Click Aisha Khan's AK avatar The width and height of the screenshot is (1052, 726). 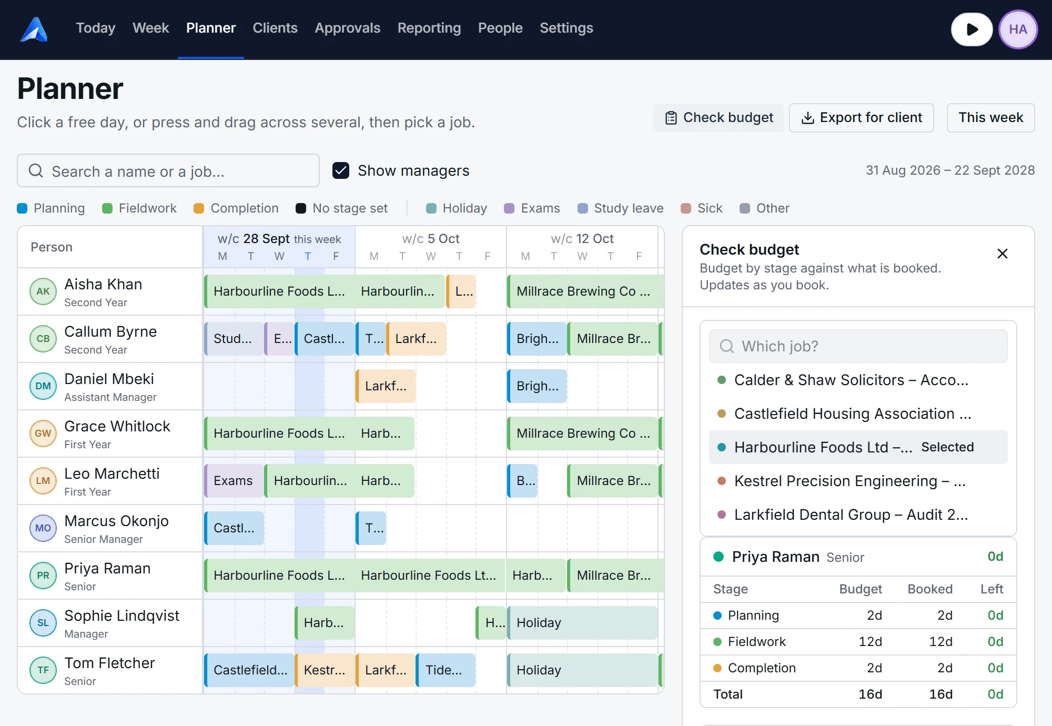(43, 291)
